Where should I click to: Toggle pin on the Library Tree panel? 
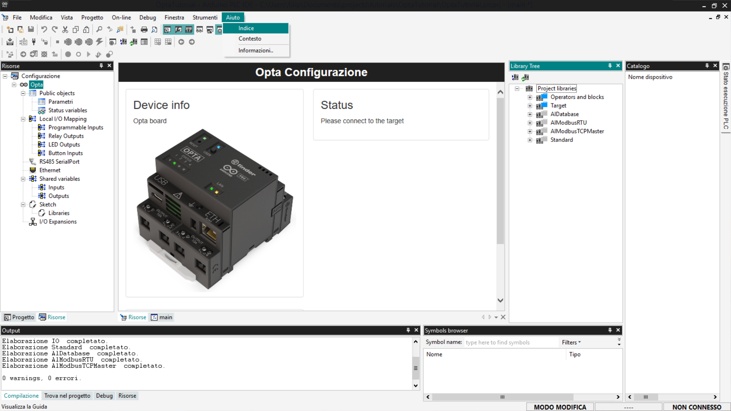[x=610, y=66]
